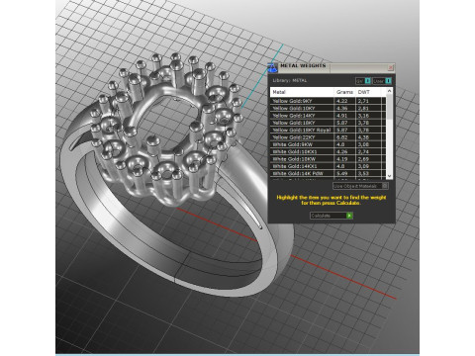
Task: Click the metal list scrollbar thumb
Action: 389,107
